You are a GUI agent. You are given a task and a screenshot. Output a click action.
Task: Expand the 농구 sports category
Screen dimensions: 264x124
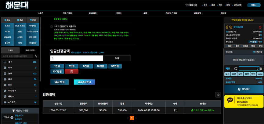(20, 74)
